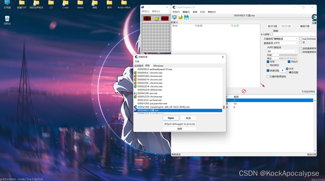This screenshot has width=325, height=181.
Task: Select 00005588-chrome.exe in process list
Action: pos(178,76)
